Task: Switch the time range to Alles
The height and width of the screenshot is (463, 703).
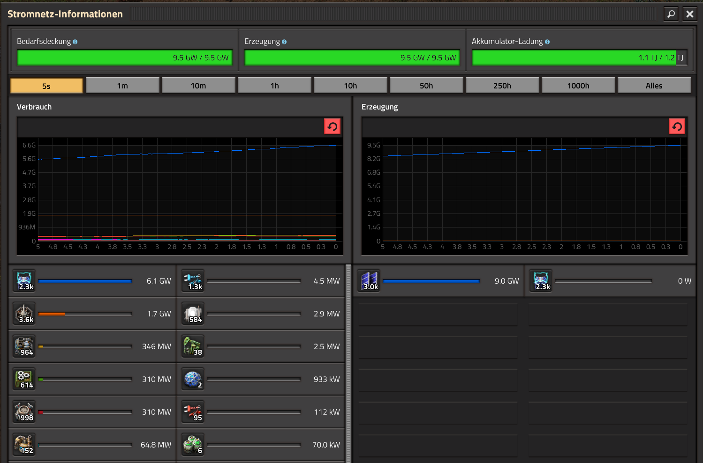Action: click(x=654, y=86)
